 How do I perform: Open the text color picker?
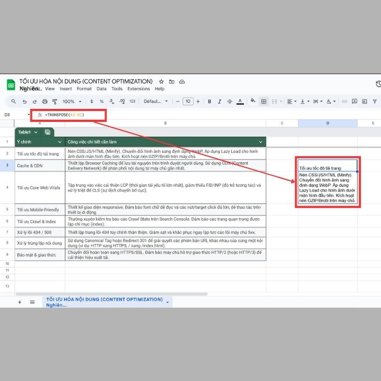(240, 102)
